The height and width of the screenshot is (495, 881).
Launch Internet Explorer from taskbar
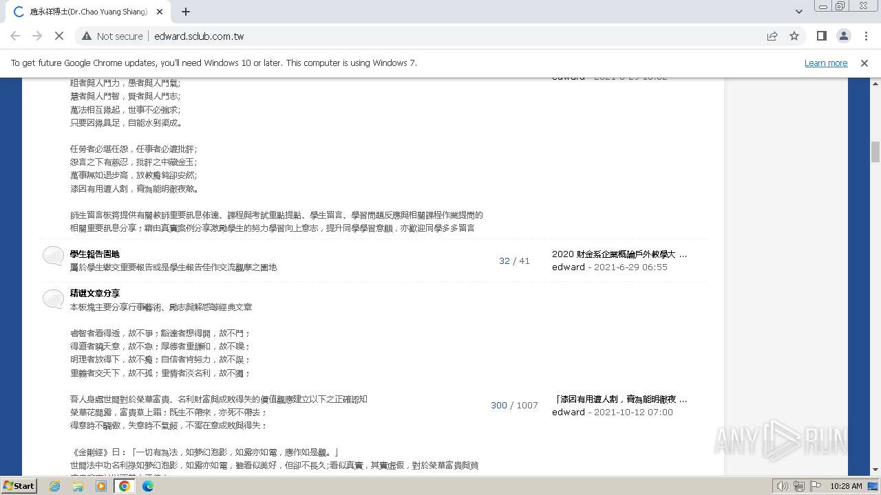[x=54, y=485]
